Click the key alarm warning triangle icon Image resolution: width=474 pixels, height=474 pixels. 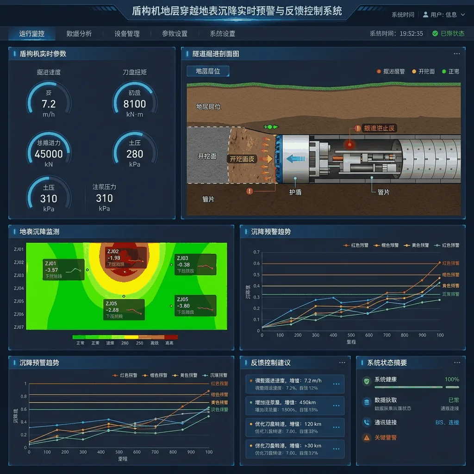pos(367,437)
